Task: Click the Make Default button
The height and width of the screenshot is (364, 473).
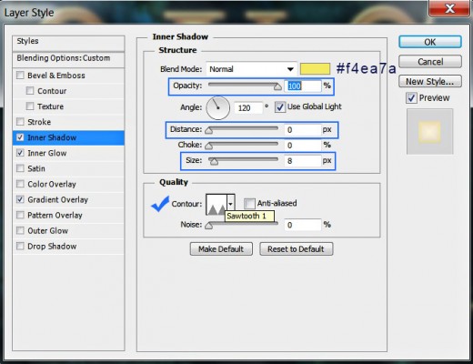Action: tap(221, 249)
